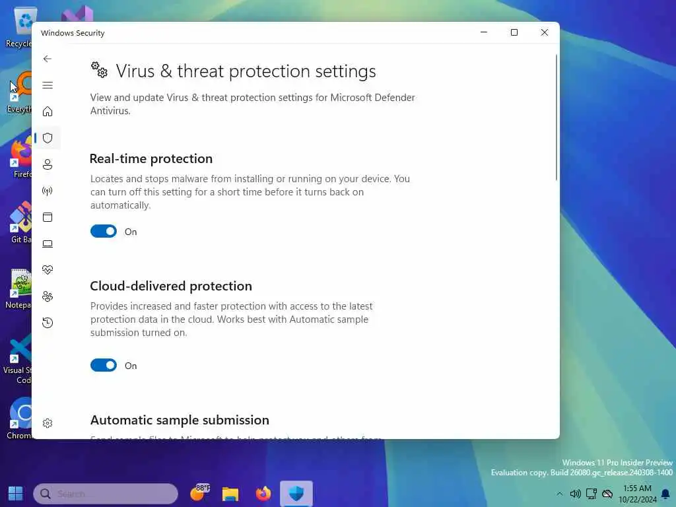Turn off Cloud-delivered protection toggle
Viewport: 676px width, 507px height.
click(104, 366)
